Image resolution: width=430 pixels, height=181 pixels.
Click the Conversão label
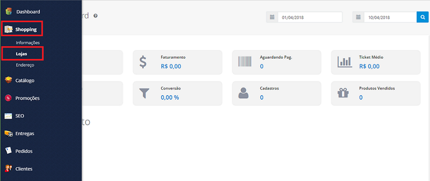pyautogui.click(x=171, y=88)
